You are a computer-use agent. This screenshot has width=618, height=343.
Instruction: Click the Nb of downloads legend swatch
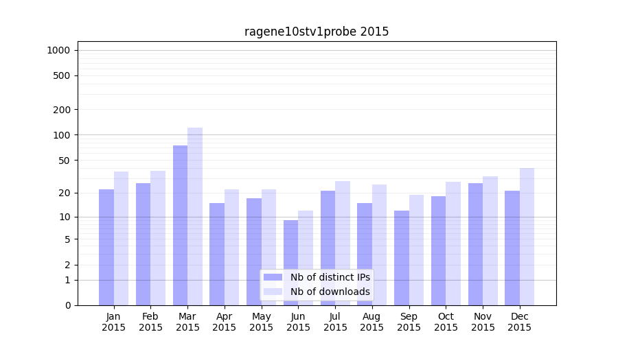coord(273,292)
